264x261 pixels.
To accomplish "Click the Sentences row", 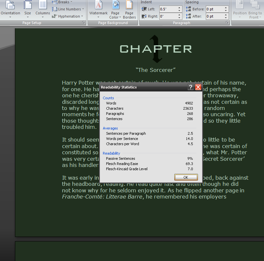I will [149, 119].
